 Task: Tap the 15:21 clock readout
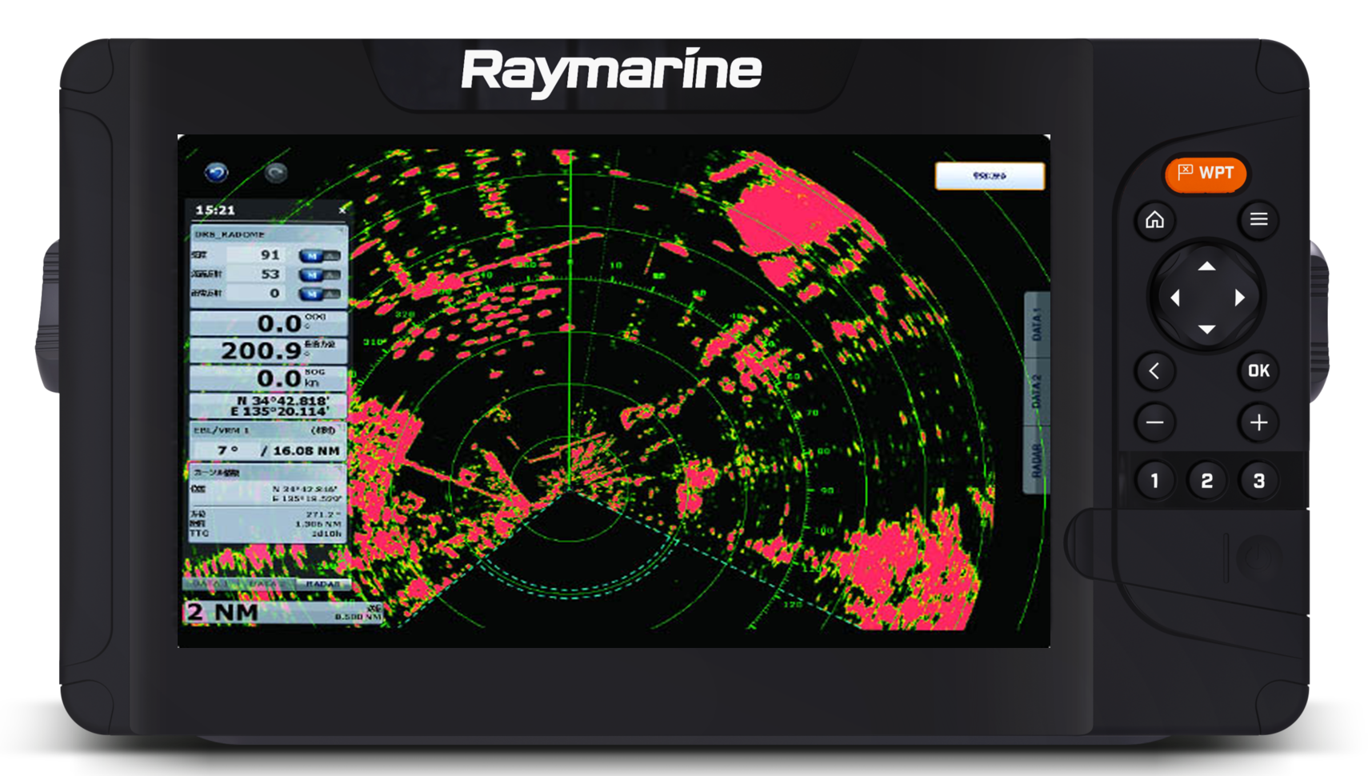pos(215,210)
